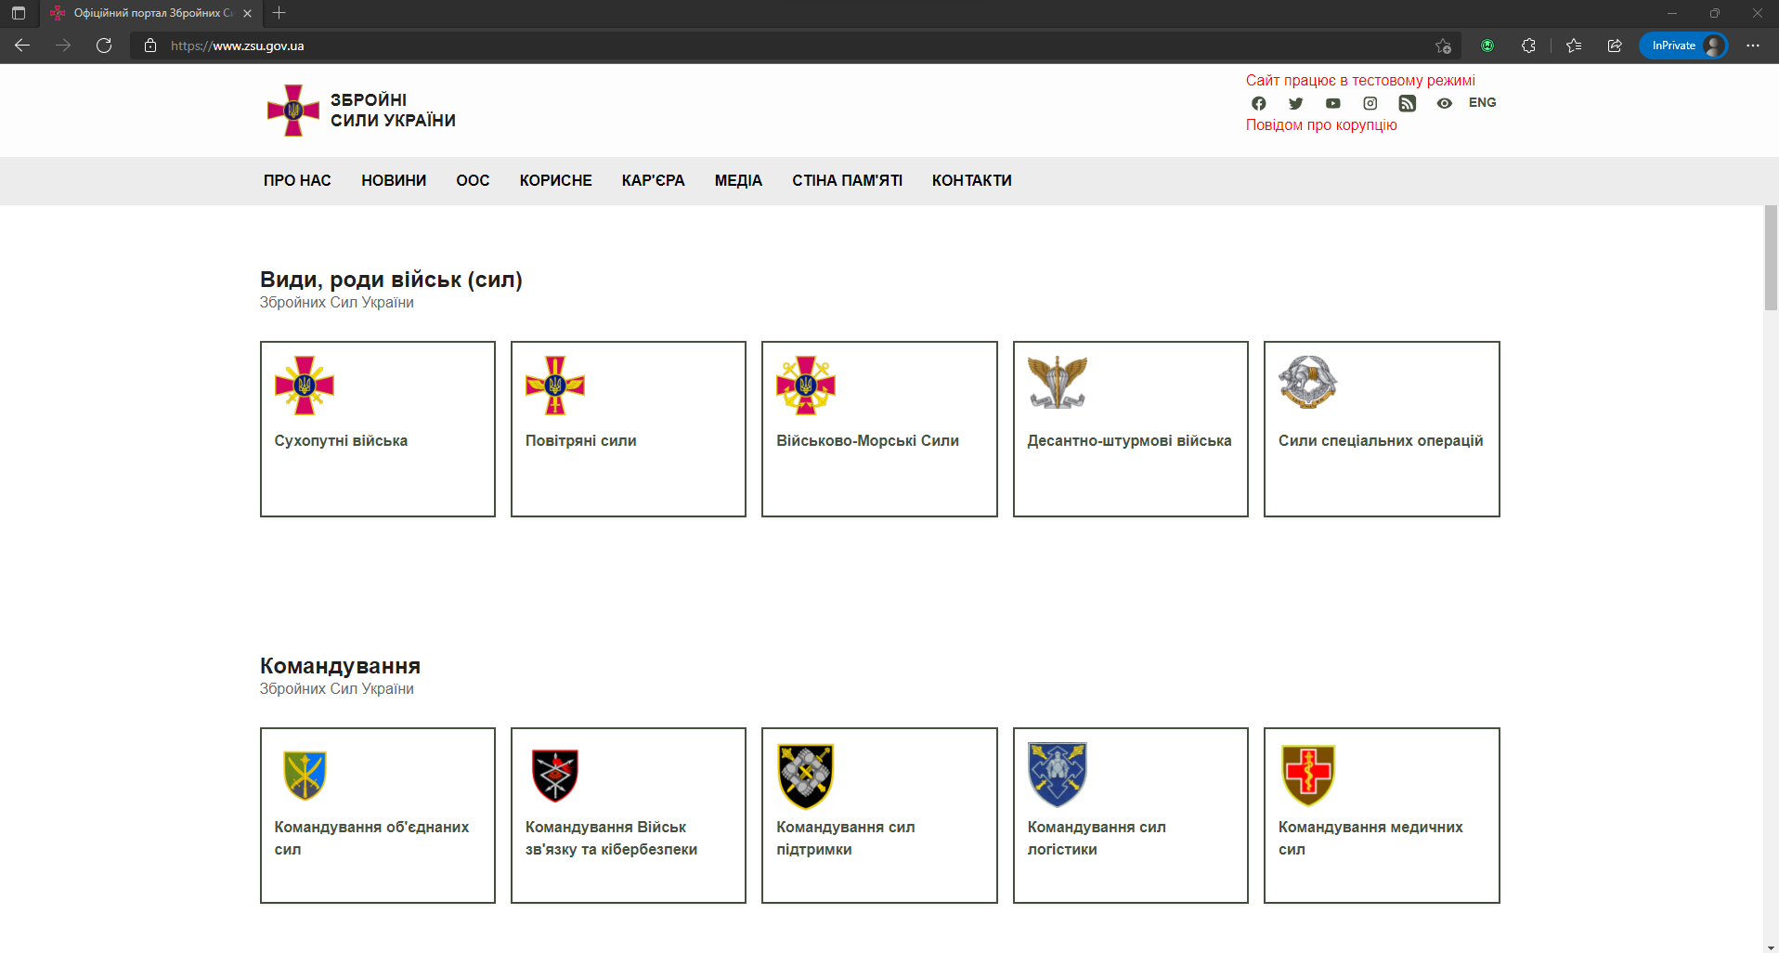Open the КАР'ЄРА menu

point(653,180)
